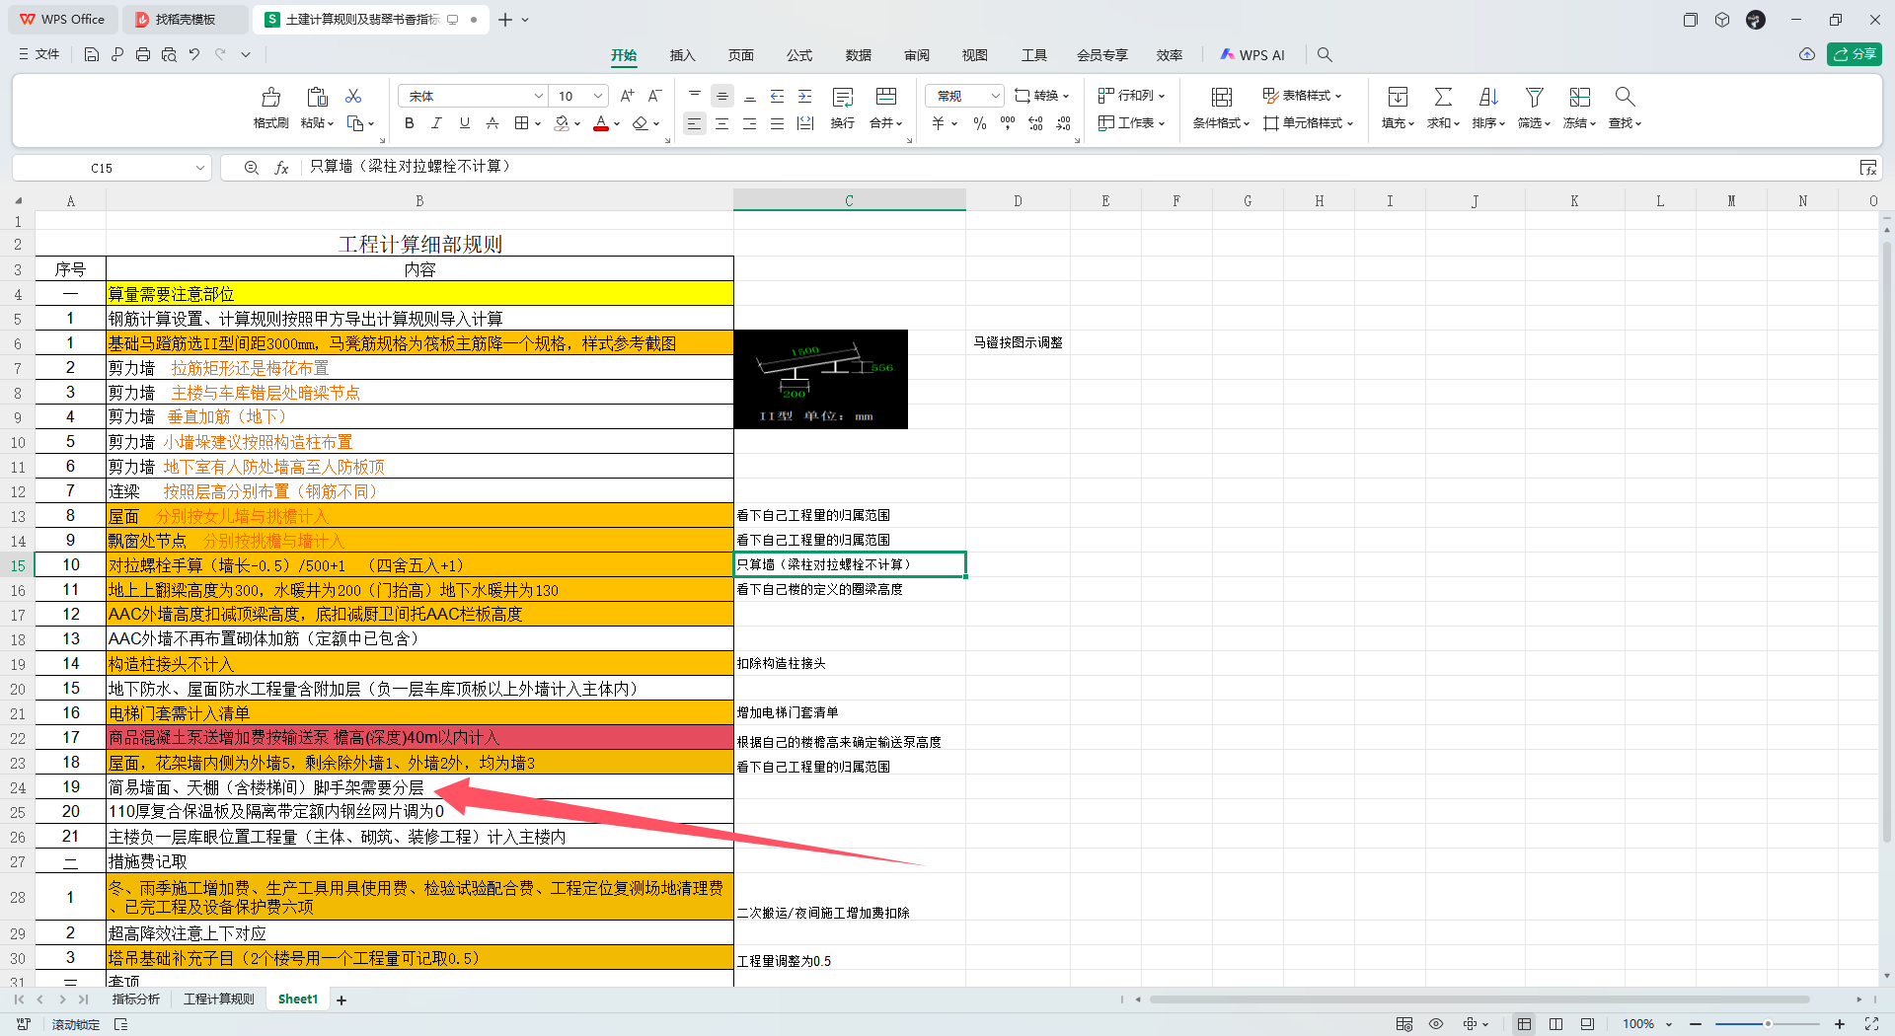Click the Freeze panes (冻结) icon
Viewport: 1895px width, 1036px height.
click(x=1579, y=97)
